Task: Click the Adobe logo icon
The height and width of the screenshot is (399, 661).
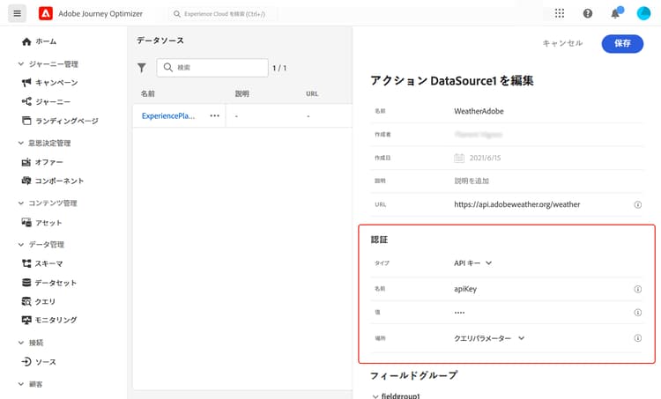Action: pyautogui.click(x=46, y=13)
